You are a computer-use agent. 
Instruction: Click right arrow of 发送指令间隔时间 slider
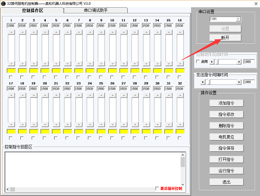pyautogui.click(x=239, y=82)
